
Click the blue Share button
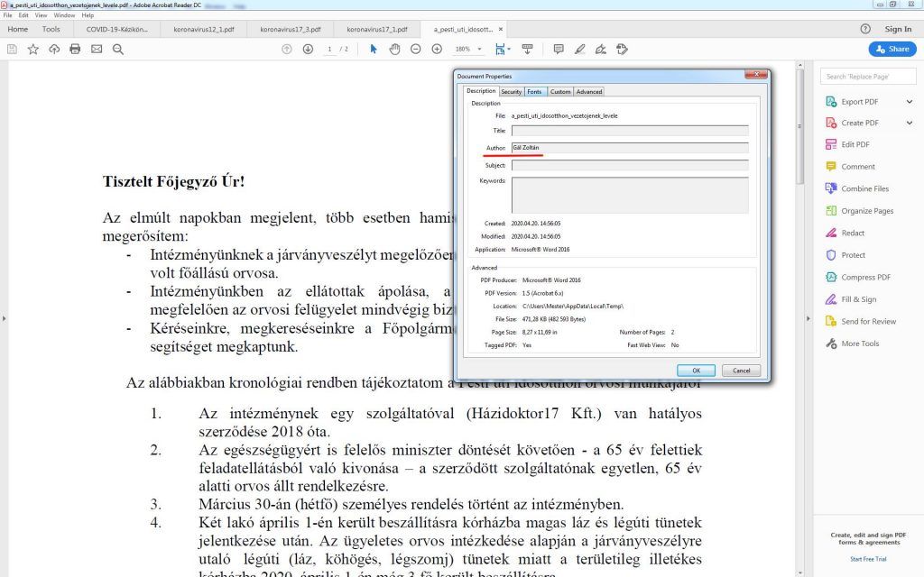click(892, 49)
